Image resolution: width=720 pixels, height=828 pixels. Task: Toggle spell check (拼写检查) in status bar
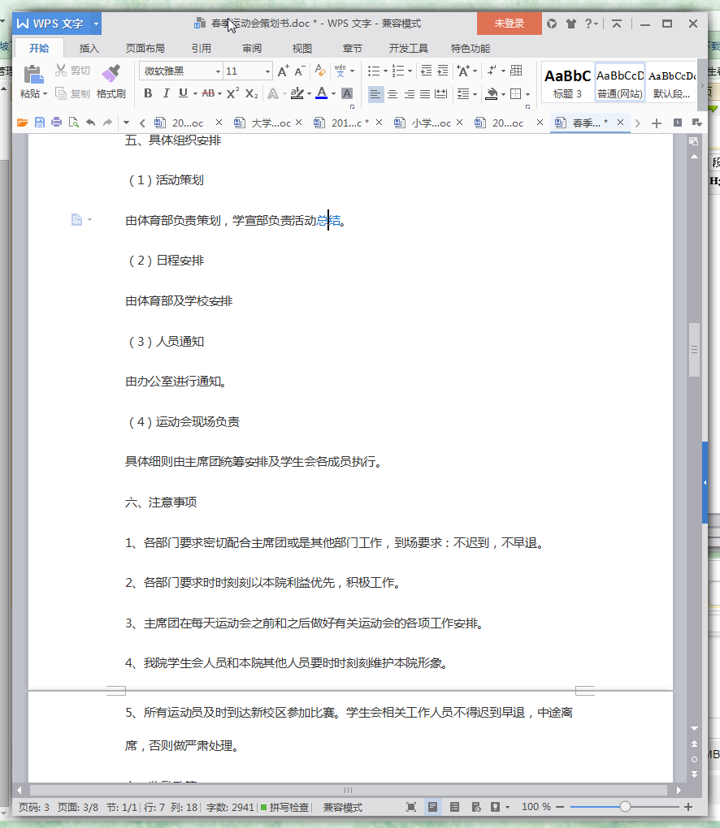click(285, 808)
